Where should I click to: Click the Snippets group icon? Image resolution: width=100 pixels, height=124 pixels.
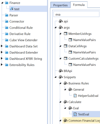click(61, 77)
